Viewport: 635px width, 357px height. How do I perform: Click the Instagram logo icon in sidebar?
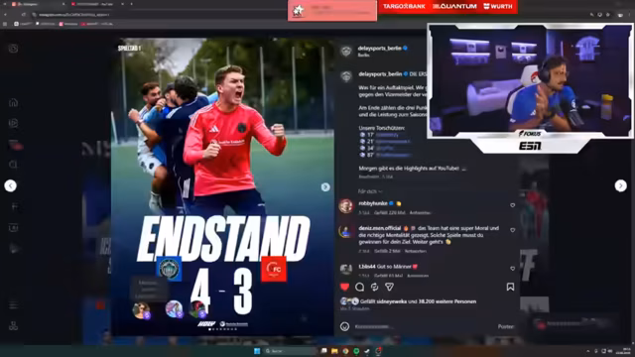tap(13, 49)
